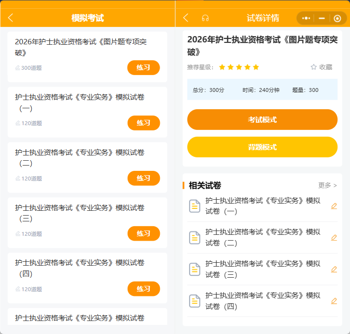Click pencil icon for 模拟试卷（一）
Screen dimensions: 350x334
334,206
